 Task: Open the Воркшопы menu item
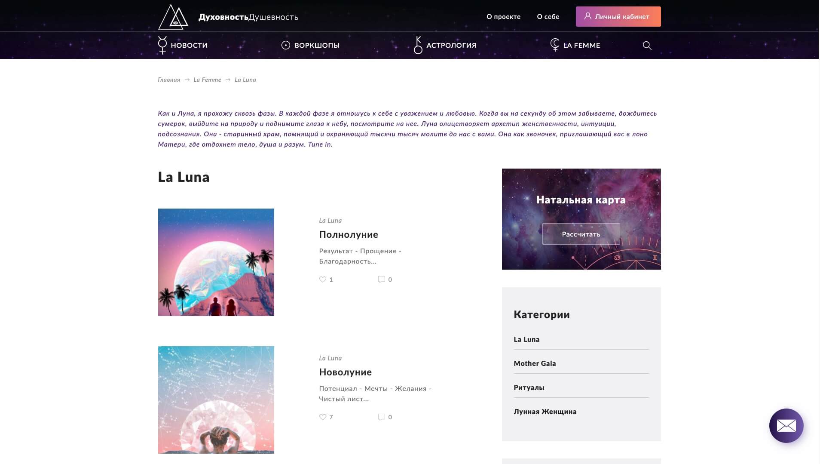click(317, 45)
